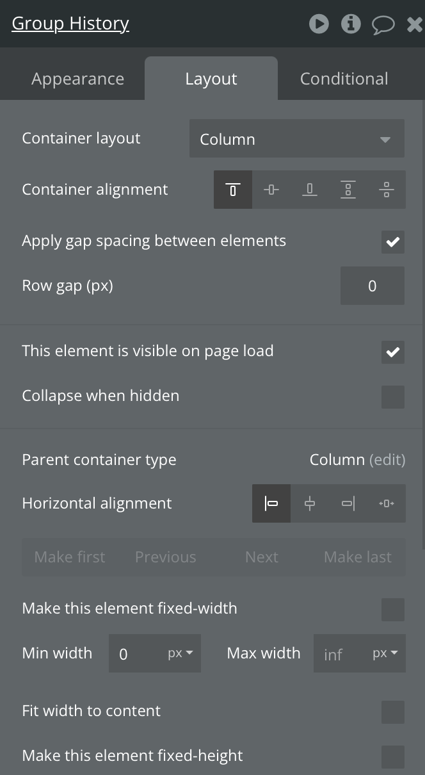Open the comments speech bubble icon

383,25
